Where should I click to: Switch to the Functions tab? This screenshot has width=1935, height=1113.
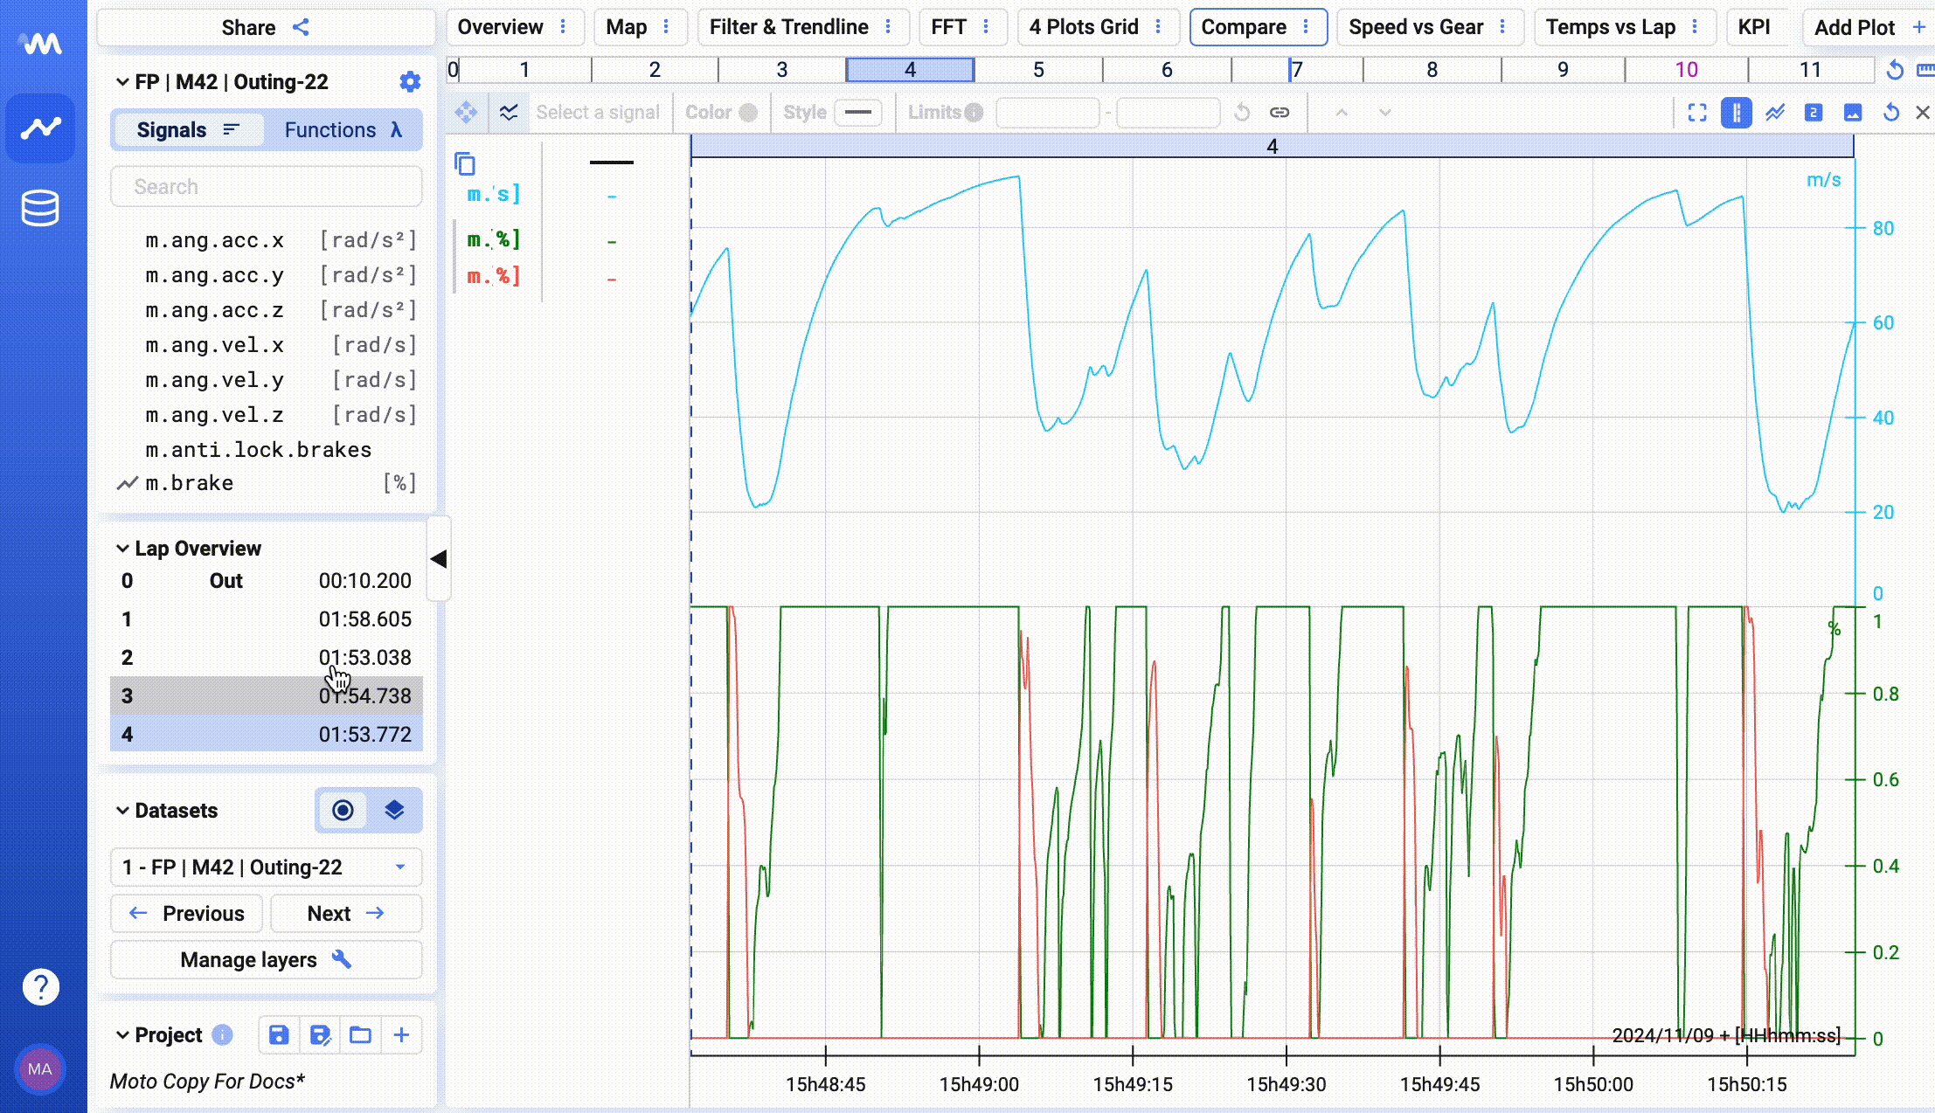(342, 130)
